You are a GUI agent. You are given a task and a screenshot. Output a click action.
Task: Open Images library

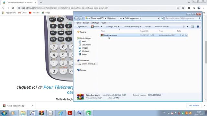click(83, 48)
